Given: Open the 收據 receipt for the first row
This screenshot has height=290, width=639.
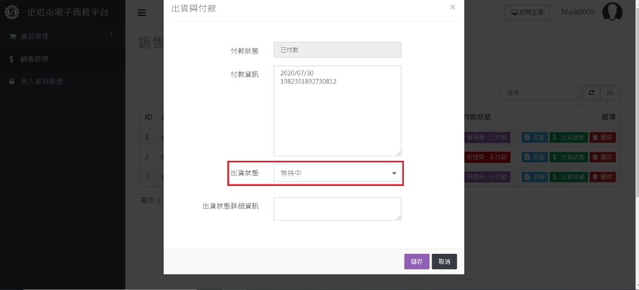Looking at the screenshot, I should coord(534,137).
